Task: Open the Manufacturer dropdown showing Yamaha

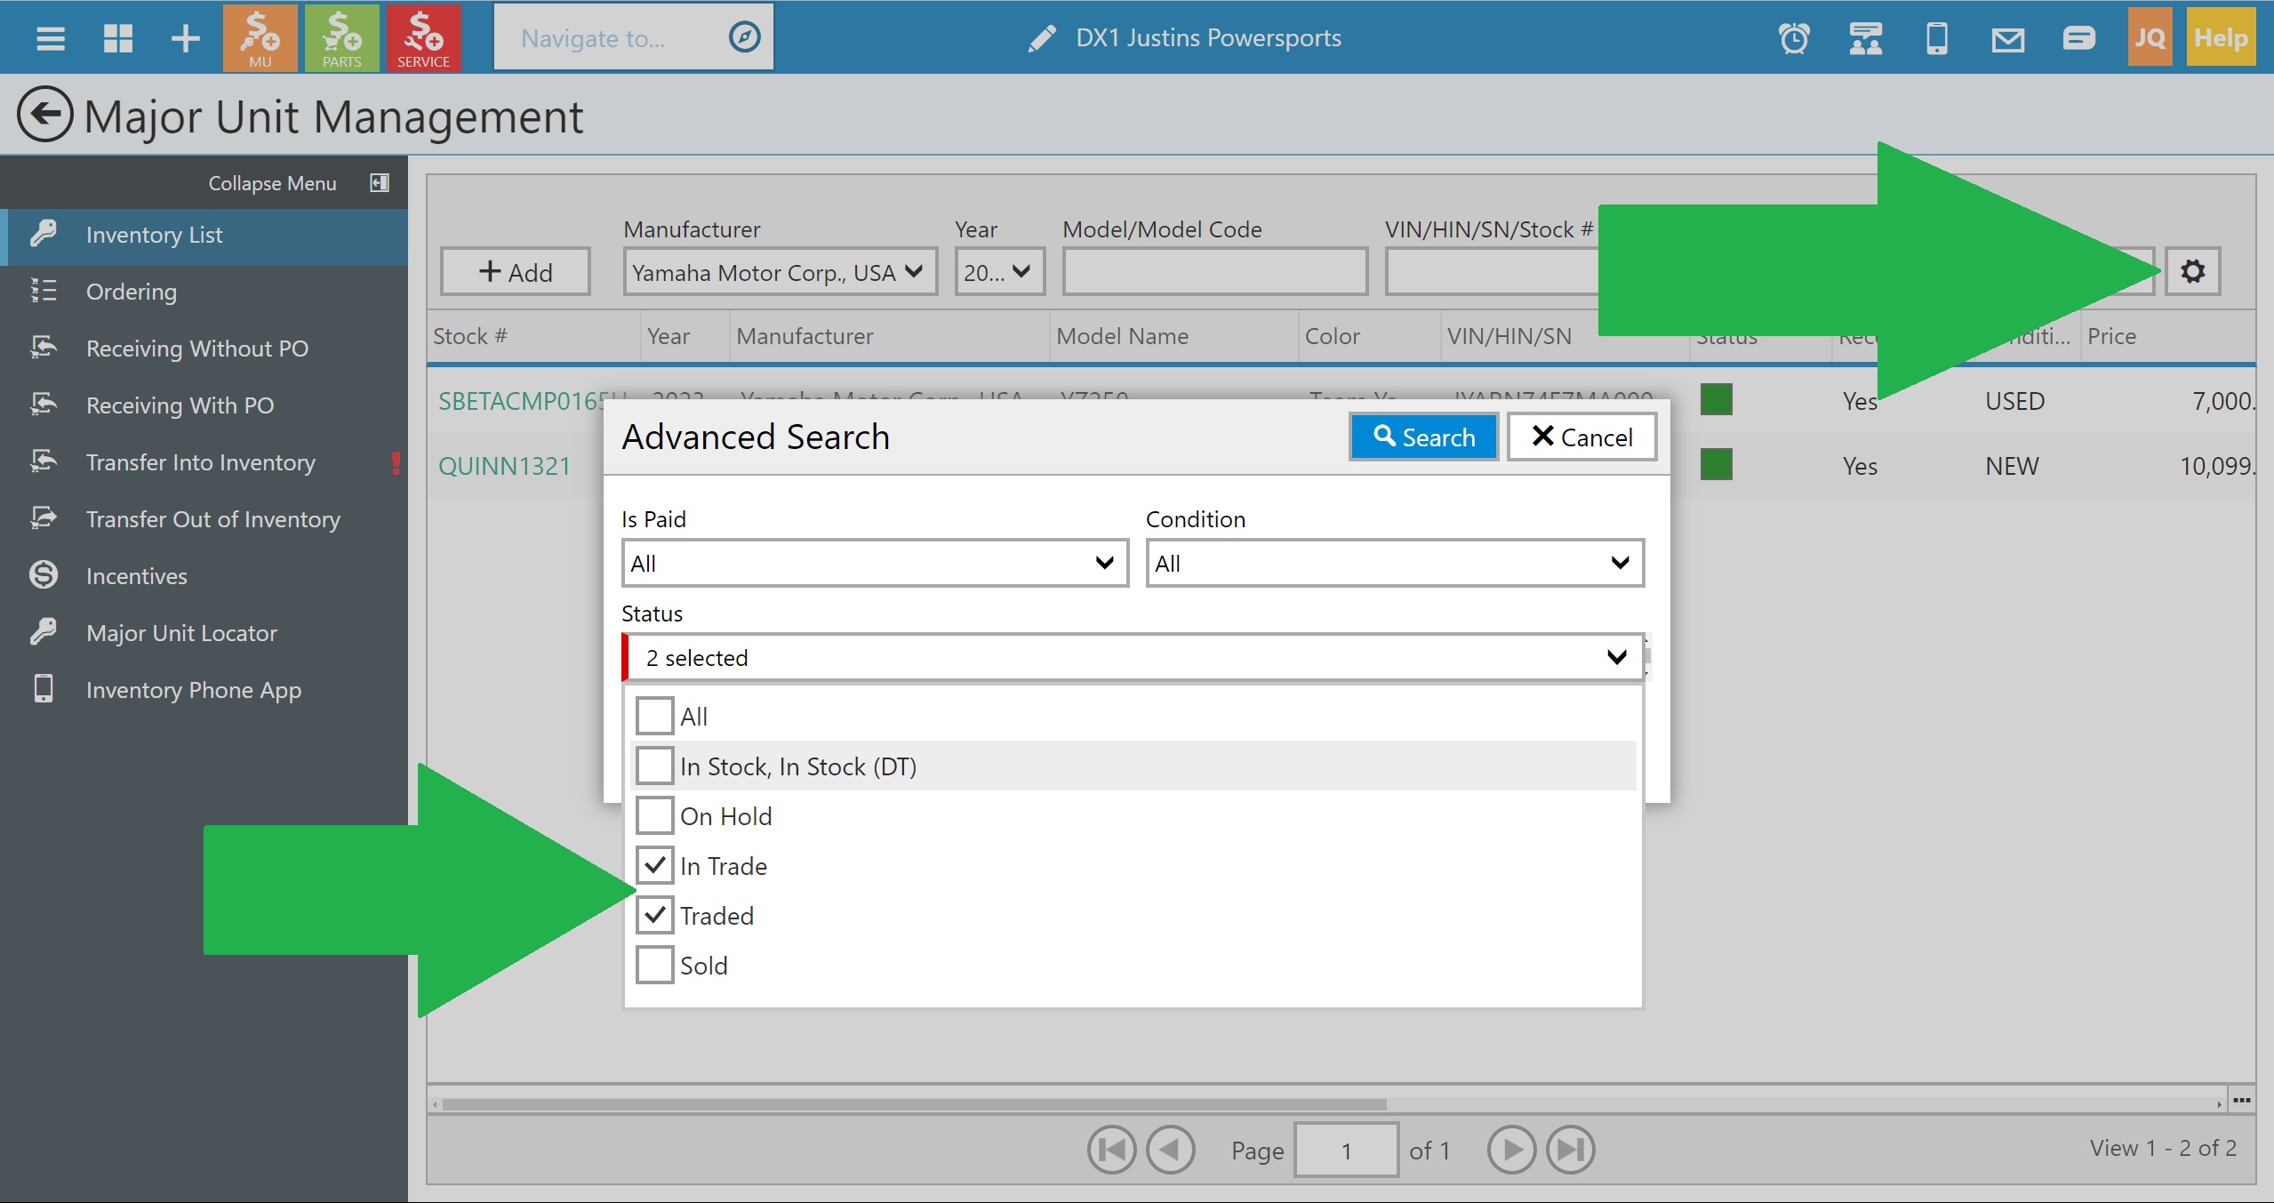Action: [780, 272]
